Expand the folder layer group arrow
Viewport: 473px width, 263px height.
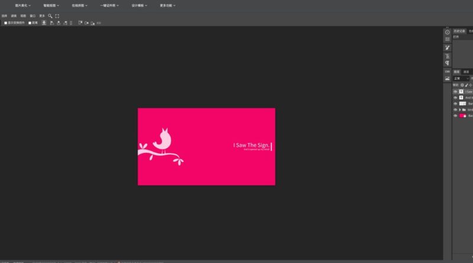click(460, 110)
